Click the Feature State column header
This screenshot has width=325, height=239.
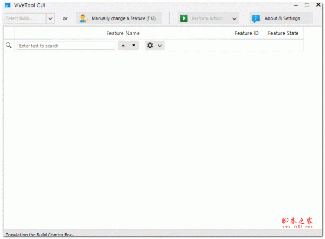(x=283, y=33)
